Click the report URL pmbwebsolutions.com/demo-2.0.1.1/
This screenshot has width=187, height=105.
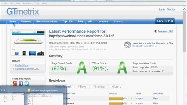(x=81, y=36)
